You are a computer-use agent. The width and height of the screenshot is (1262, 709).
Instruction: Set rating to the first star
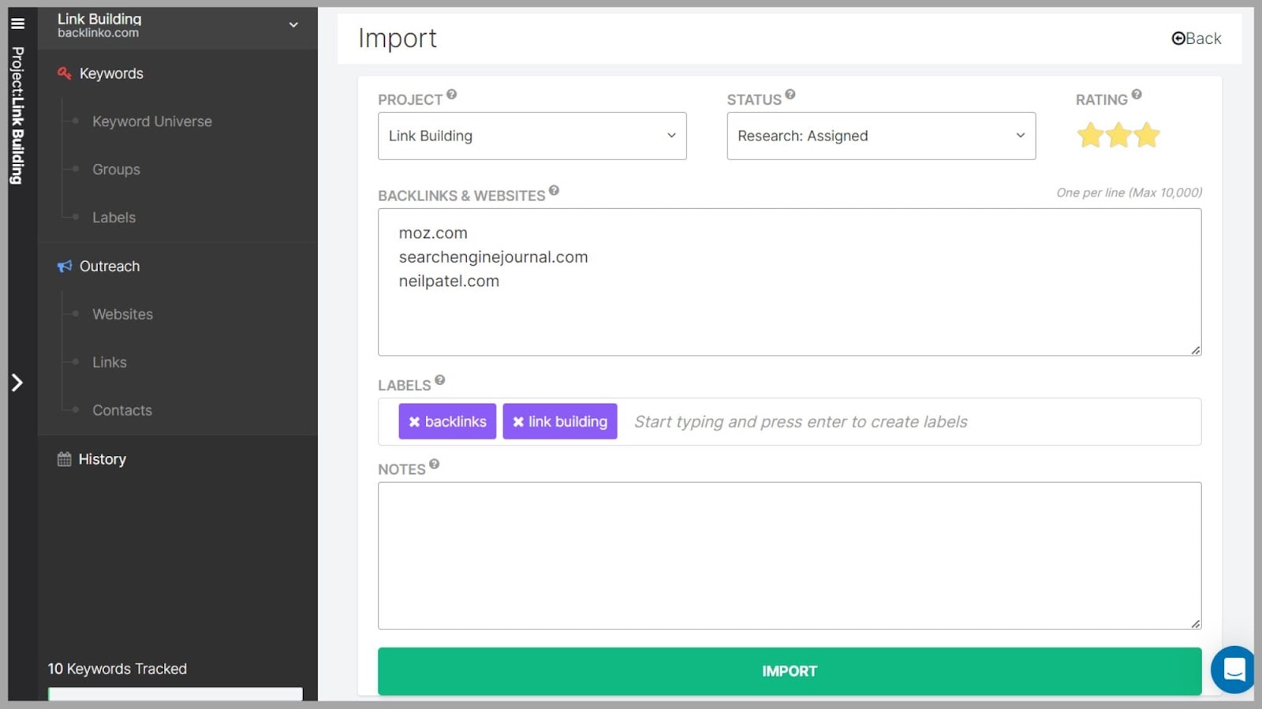[x=1091, y=136]
